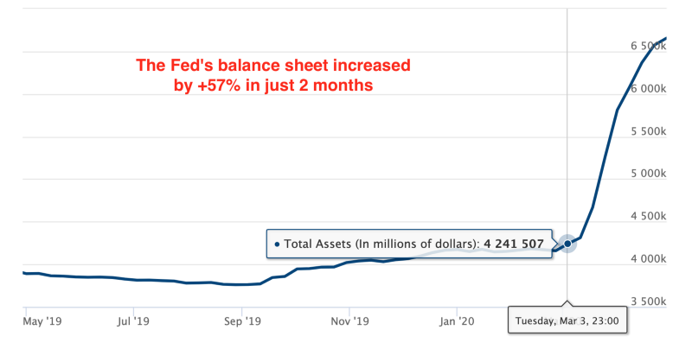Click the 6 000k y-axis label
The image size is (692, 349).
pos(648,89)
